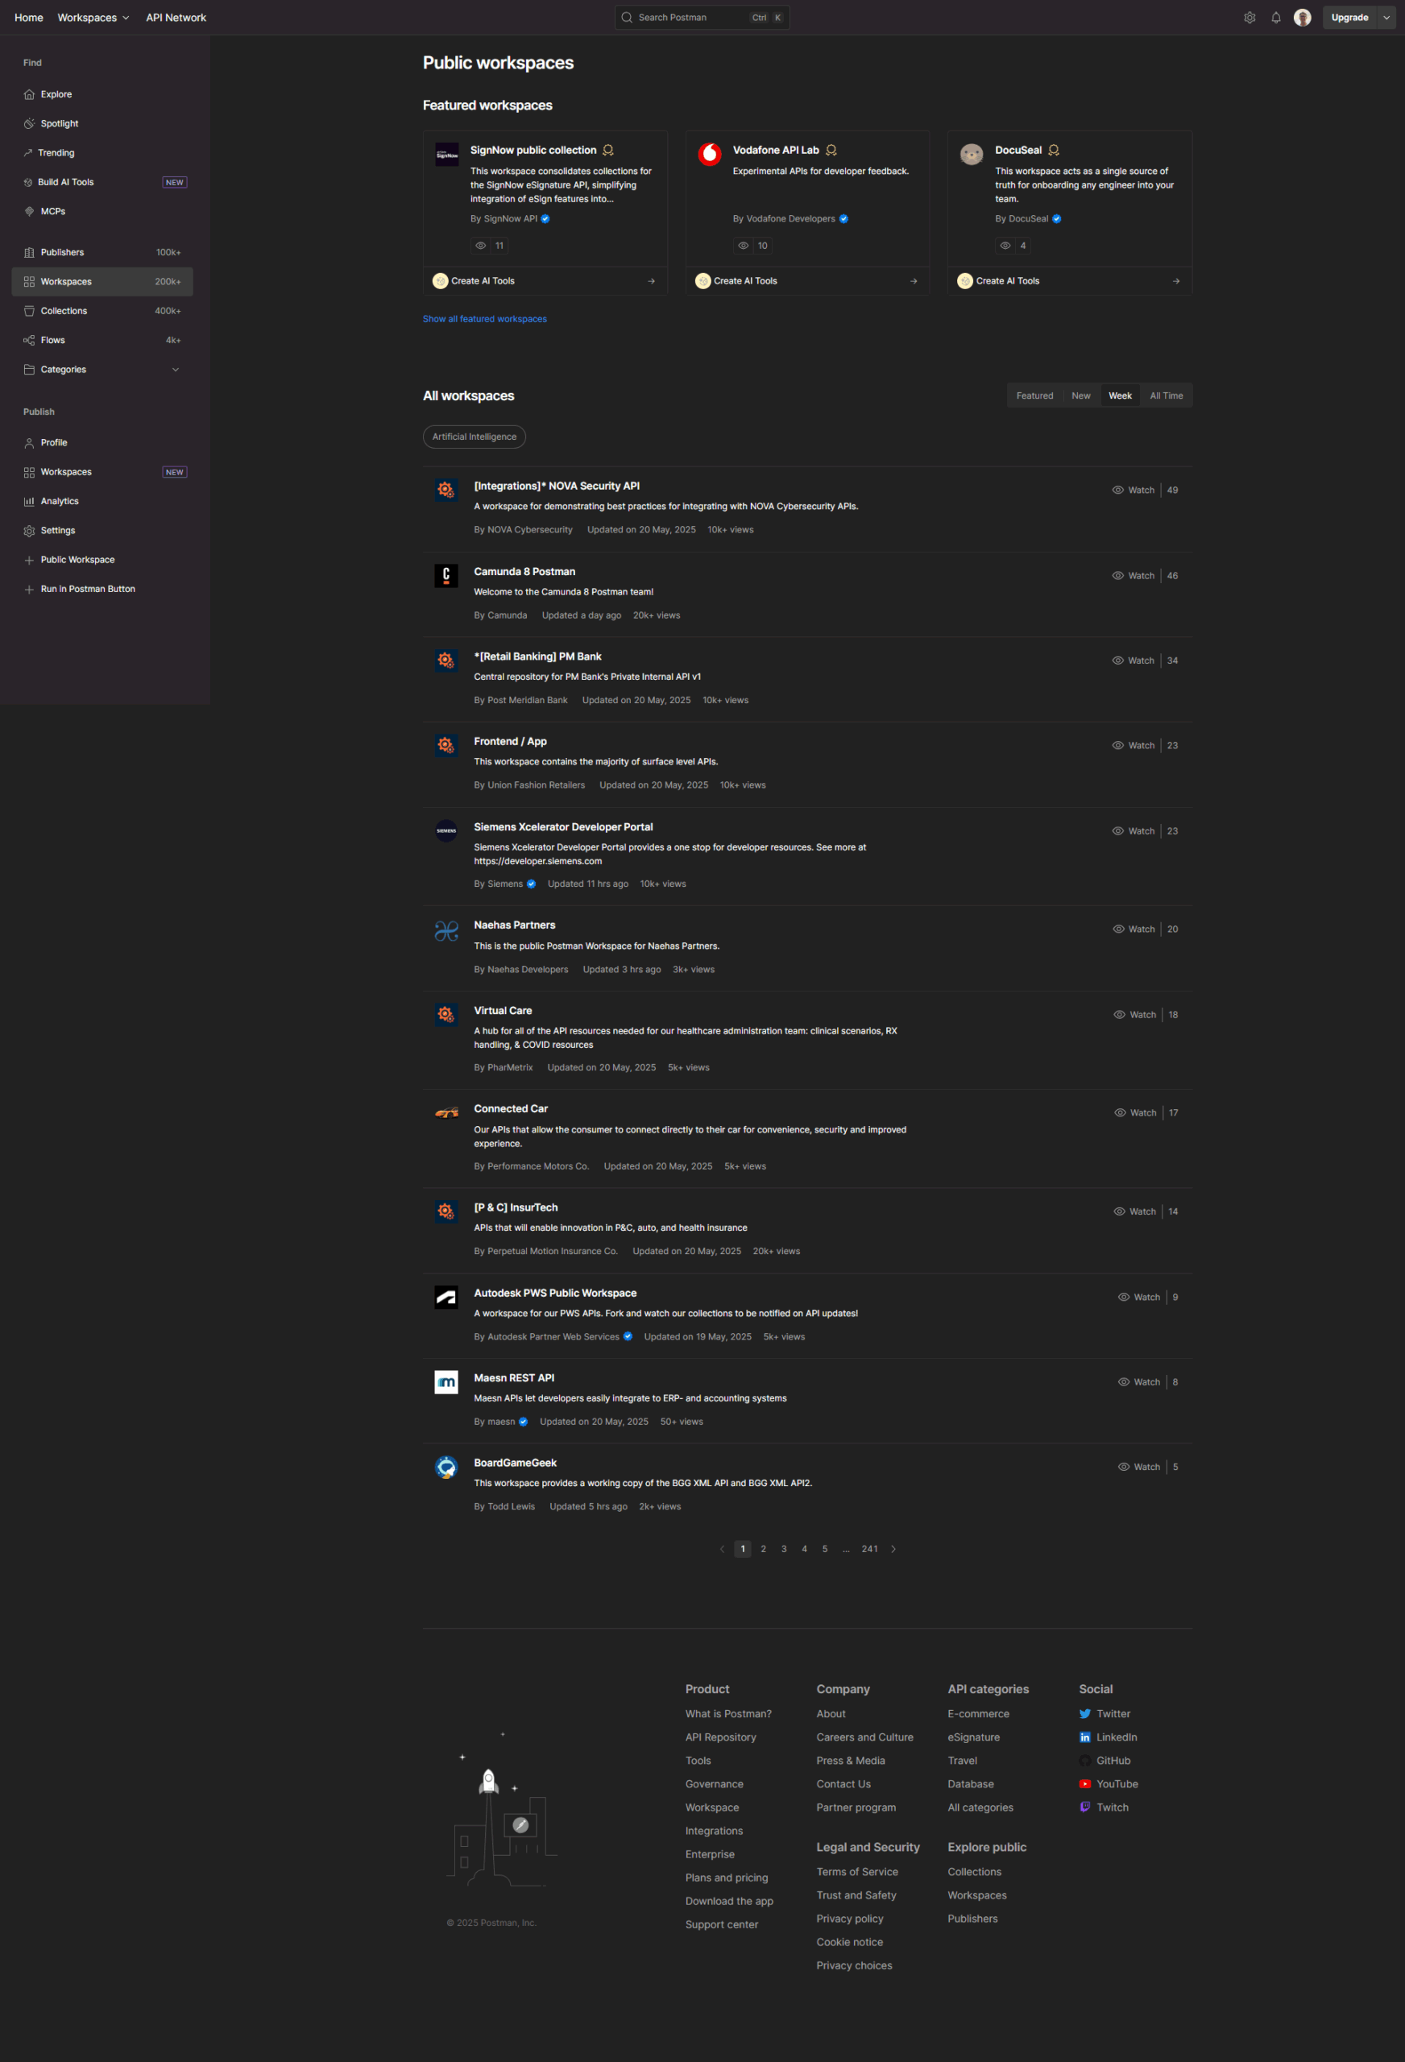The height and width of the screenshot is (2062, 1405).
Task: Open the Virtual Care workspace title
Action: pos(503,1011)
